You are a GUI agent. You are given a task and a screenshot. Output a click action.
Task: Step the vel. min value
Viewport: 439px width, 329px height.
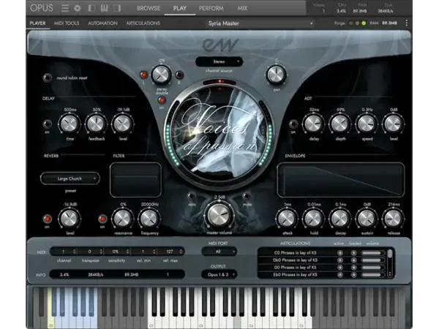[x=154, y=252]
